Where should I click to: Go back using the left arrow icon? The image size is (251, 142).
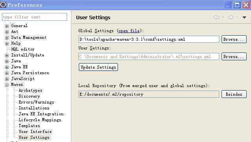pyautogui.click(x=216, y=17)
